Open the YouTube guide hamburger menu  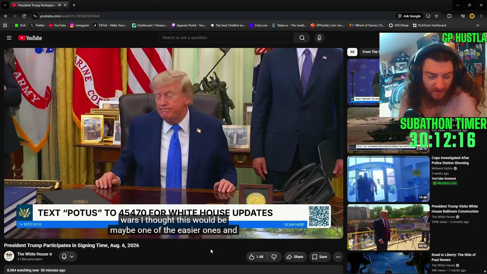[x=9, y=38]
